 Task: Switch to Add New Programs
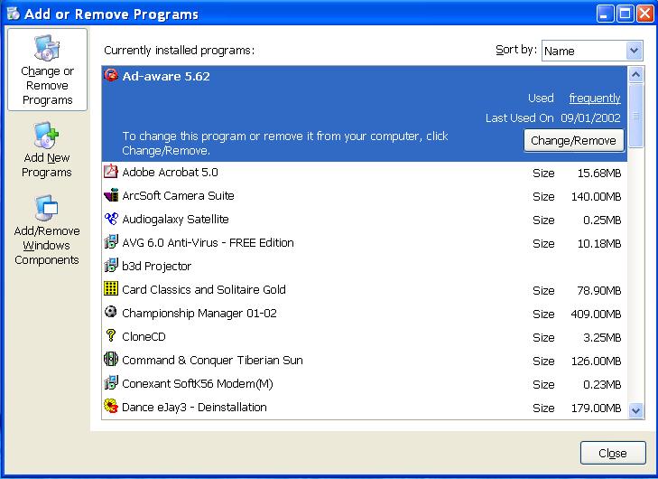pos(47,150)
